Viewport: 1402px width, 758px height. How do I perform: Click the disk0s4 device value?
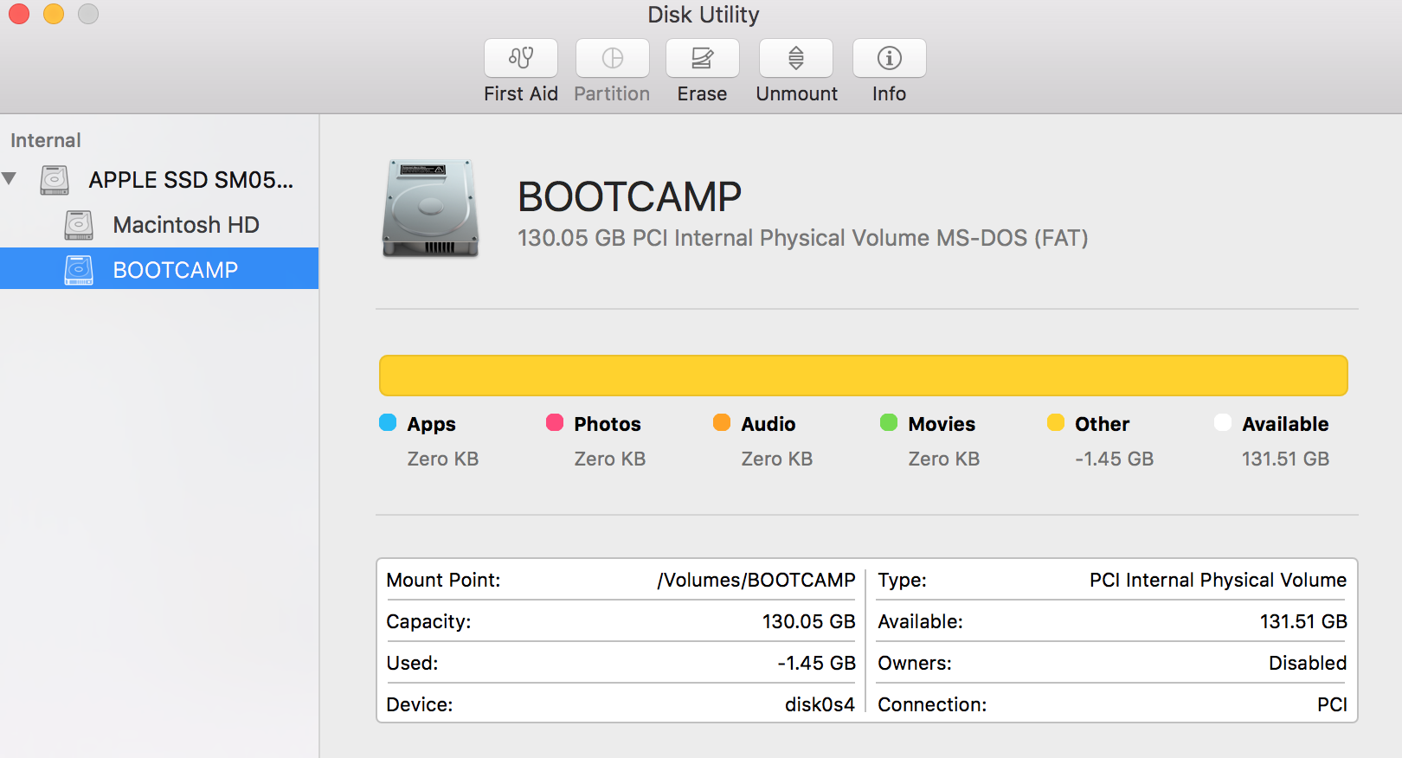[820, 704]
